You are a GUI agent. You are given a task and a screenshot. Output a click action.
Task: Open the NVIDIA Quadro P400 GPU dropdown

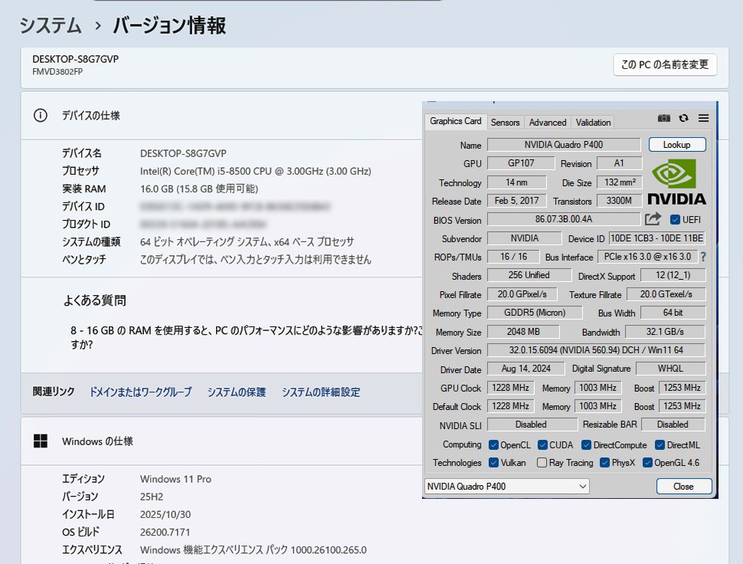506,487
